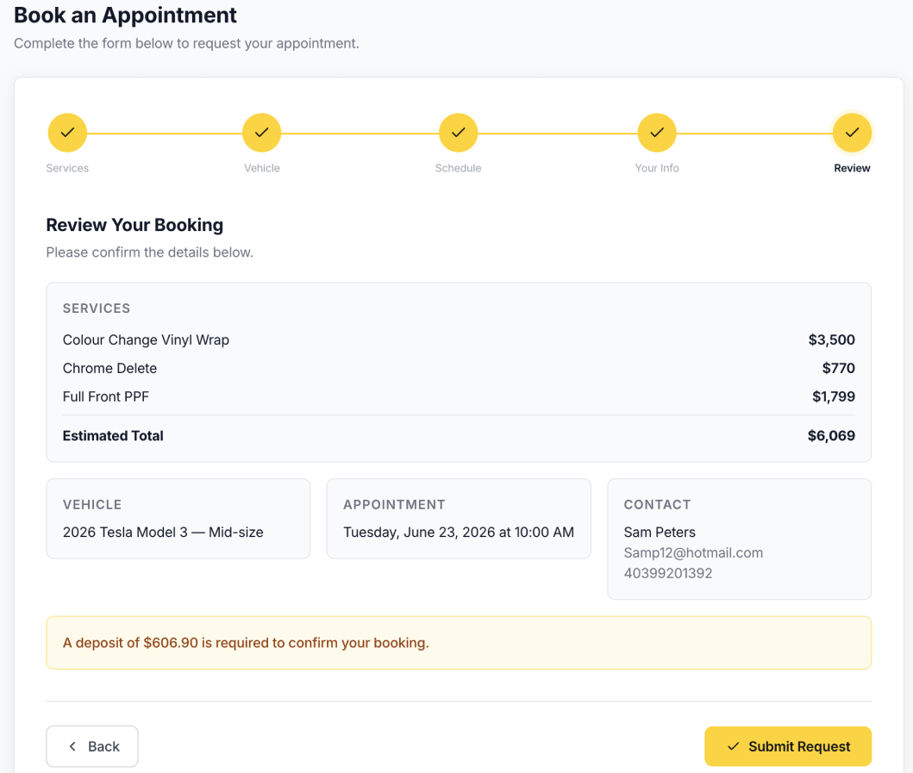Click the $6,069 total amount
The height and width of the screenshot is (773, 913).
[x=831, y=436]
